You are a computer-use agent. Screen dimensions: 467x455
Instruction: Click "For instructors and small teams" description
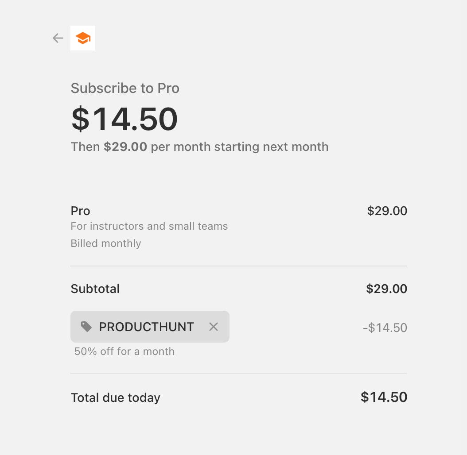pos(149,226)
